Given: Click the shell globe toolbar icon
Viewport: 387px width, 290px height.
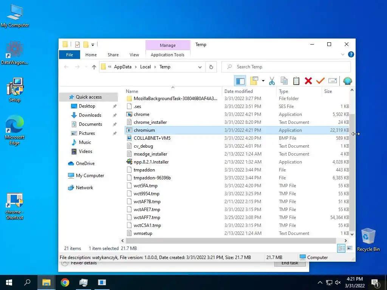Looking at the screenshot, I should pos(348,81).
